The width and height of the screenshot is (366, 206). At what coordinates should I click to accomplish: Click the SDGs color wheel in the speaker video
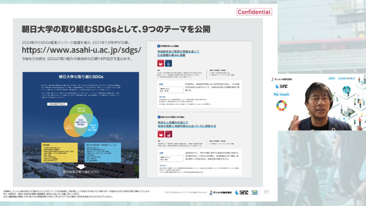tap(281, 105)
